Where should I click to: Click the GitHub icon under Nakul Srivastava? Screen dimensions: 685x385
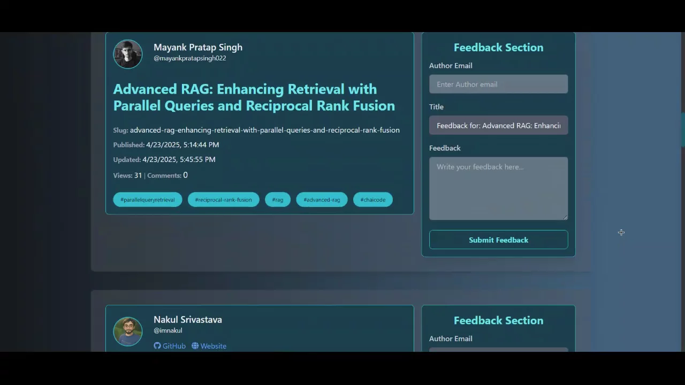pyautogui.click(x=157, y=346)
